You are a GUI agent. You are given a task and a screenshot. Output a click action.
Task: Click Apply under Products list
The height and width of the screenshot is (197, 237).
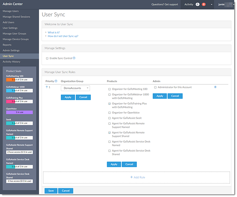point(114,164)
